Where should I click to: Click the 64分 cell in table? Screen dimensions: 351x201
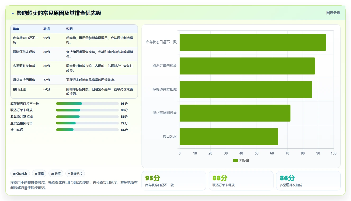47,89
